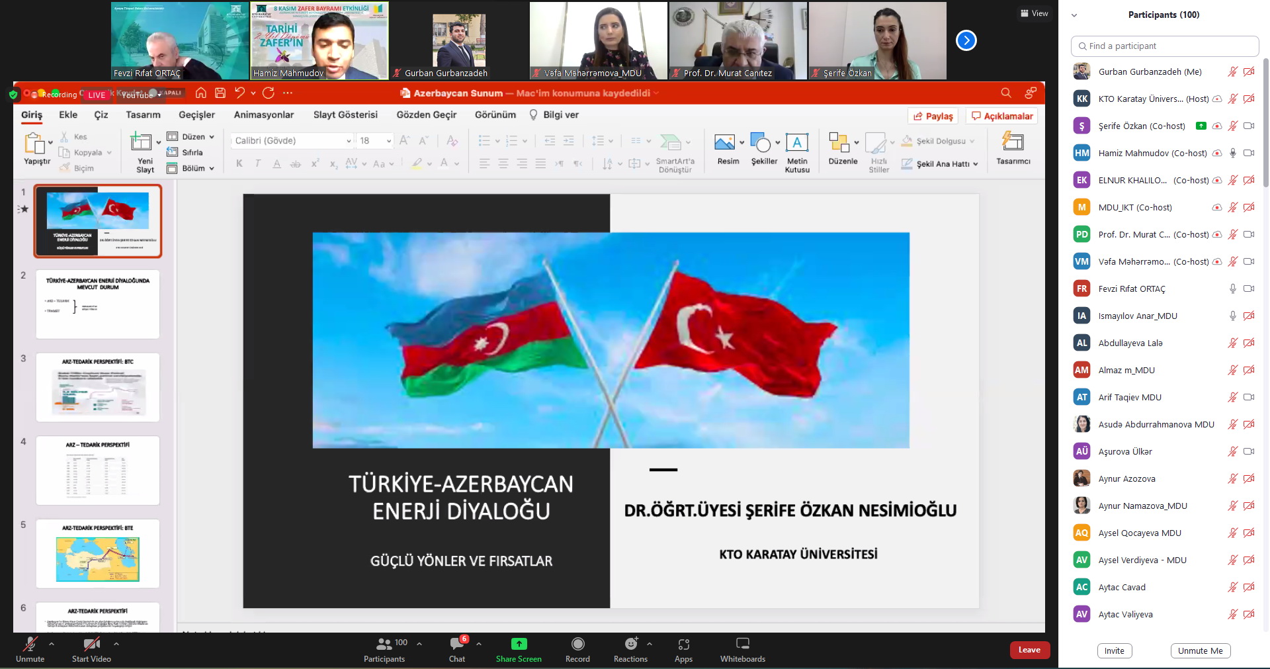This screenshot has width=1270, height=669.
Task: Open Şekil Ana Hattı outline dropdown
Action: coord(939,163)
